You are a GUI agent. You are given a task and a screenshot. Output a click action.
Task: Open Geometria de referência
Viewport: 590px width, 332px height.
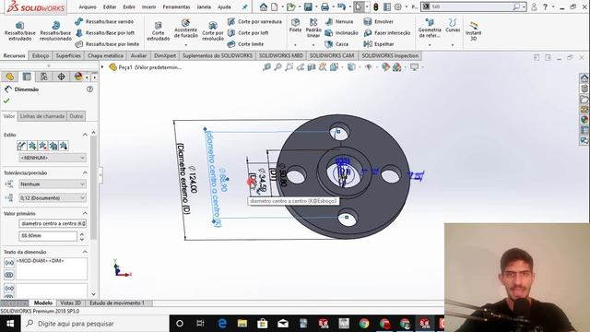[x=430, y=29]
